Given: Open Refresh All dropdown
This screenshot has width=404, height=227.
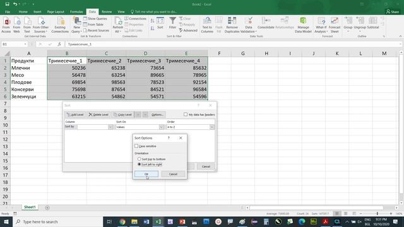Looking at the screenshot, I should click(118, 25).
